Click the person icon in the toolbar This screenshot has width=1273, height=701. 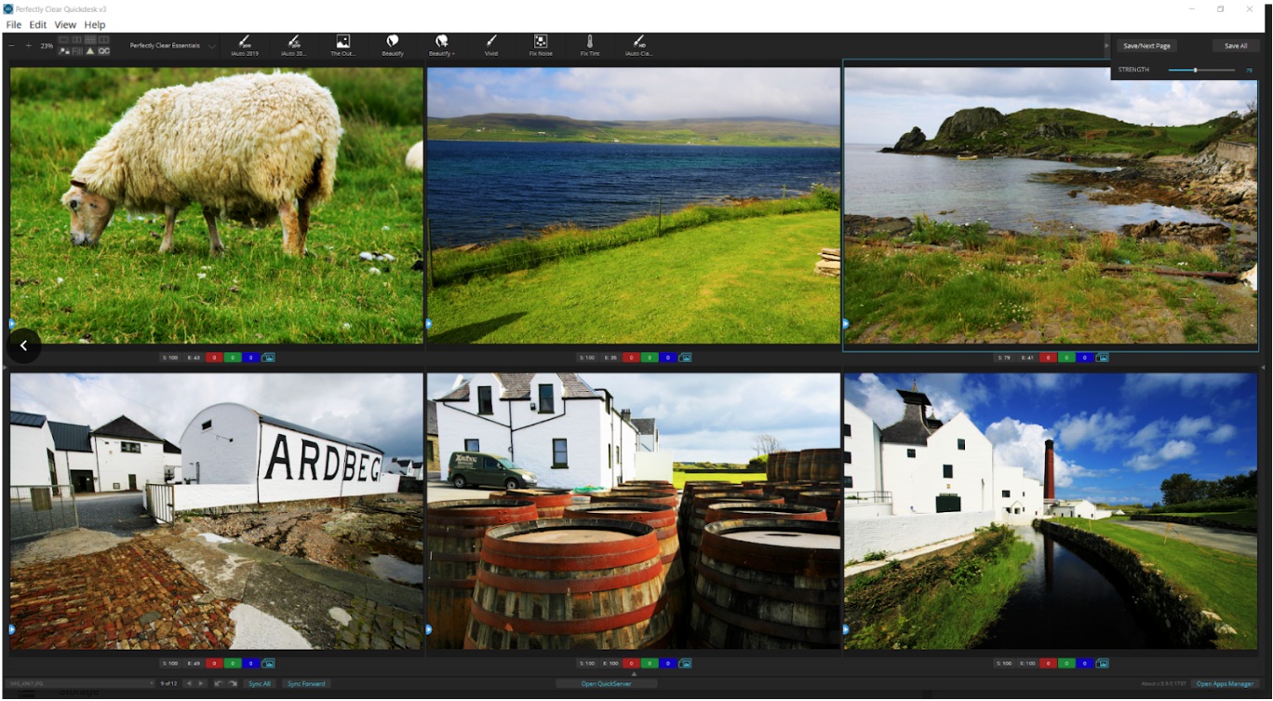tap(63, 51)
